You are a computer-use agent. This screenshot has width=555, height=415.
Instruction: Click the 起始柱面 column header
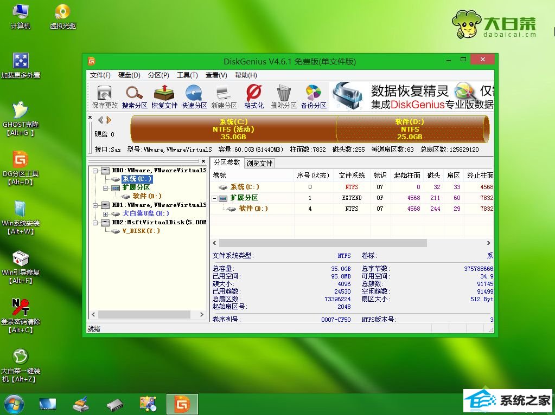coord(407,176)
